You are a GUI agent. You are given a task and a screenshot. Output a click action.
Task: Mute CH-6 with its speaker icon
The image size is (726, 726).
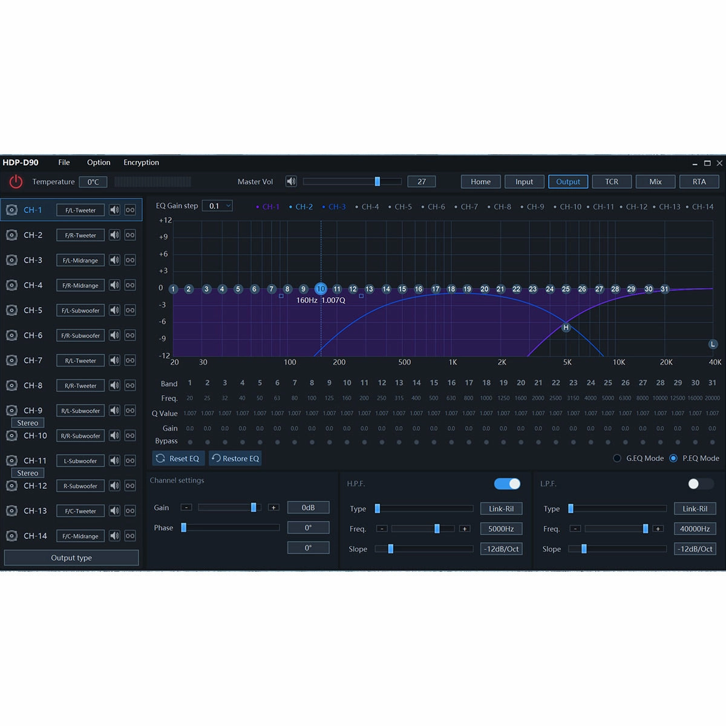114,335
